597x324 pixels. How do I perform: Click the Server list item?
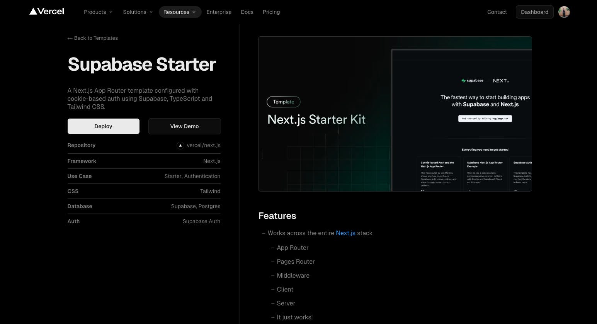tap(286, 303)
